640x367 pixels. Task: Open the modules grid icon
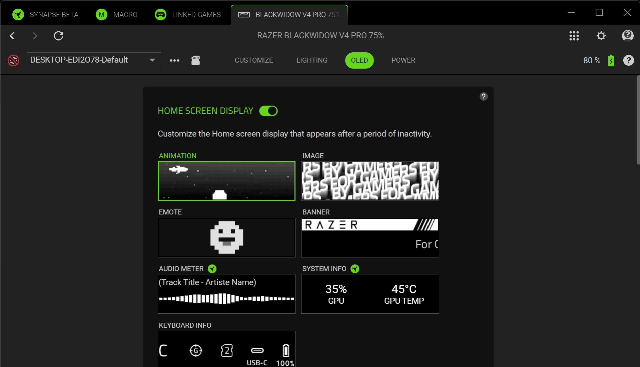pyautogui.click(x=574, y=36)
